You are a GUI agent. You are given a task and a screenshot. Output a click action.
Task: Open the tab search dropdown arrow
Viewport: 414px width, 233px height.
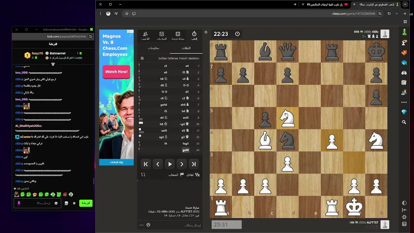[405, 5]
